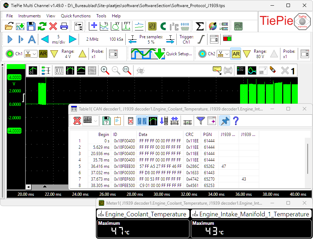Viewport: 313px width, 239px height.
Task: Click the Table1 save-to-file icon
Action: (107, 121)
